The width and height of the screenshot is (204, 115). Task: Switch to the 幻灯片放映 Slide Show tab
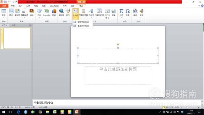tap(54, 6)
